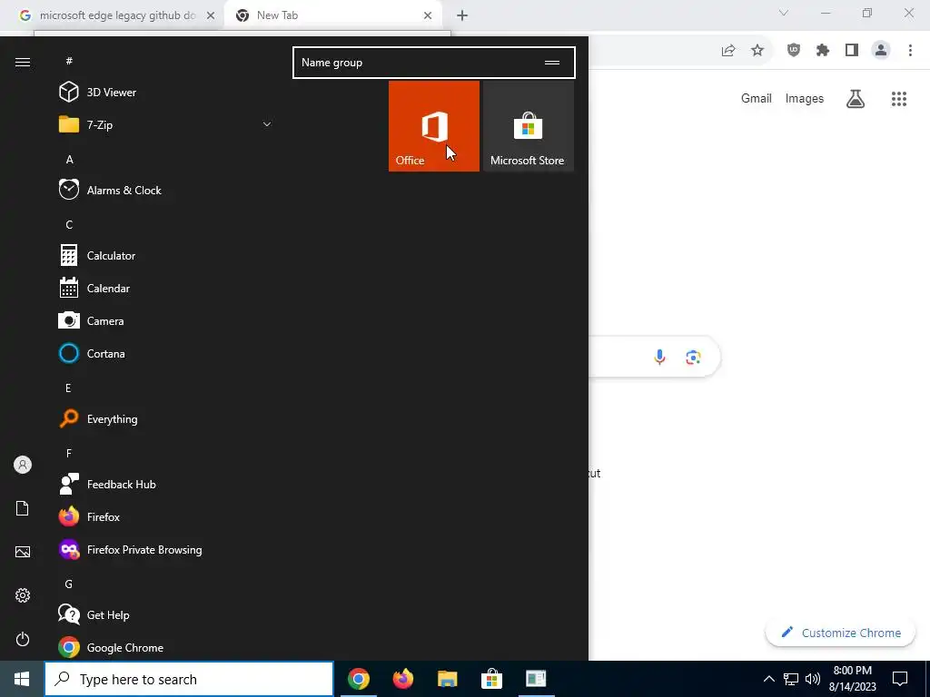Screen dimensions: 930x697
Task: Open Microsoft Store from the taskbar
Action: (491, 679)
